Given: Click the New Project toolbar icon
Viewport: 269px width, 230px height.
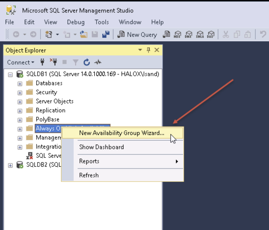Looking at the screenshot, I should pos(49,34).
